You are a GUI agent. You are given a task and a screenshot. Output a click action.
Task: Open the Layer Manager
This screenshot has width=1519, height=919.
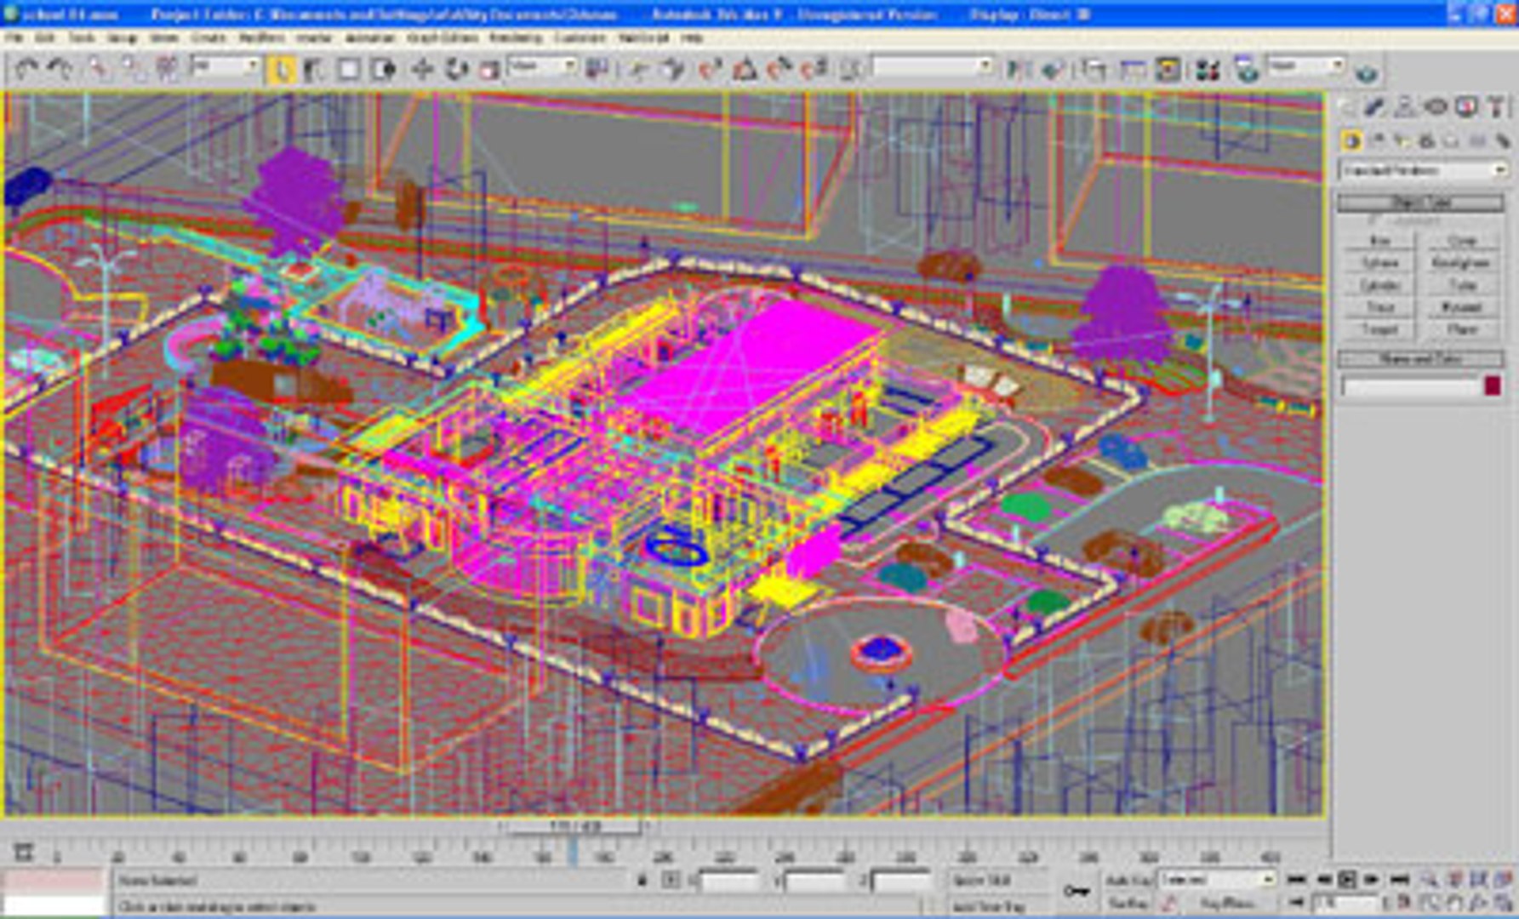(1094, 69)
